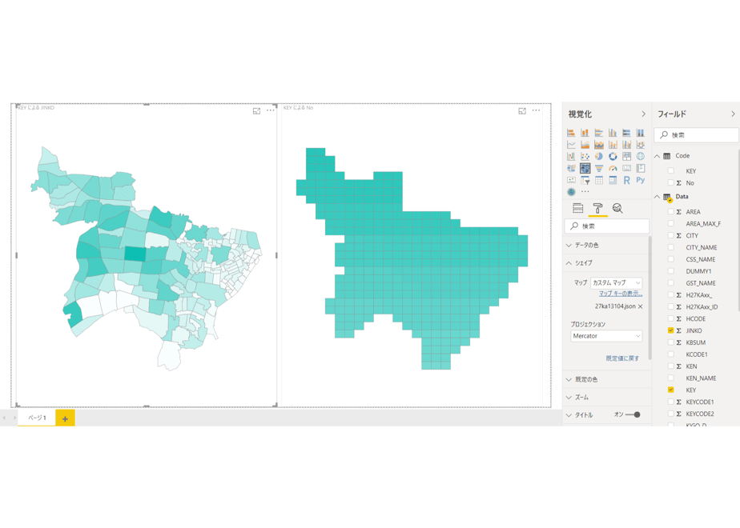The image size is (740, 528).
Task: Open the Analytics magnifier tab
Action: 617,208
